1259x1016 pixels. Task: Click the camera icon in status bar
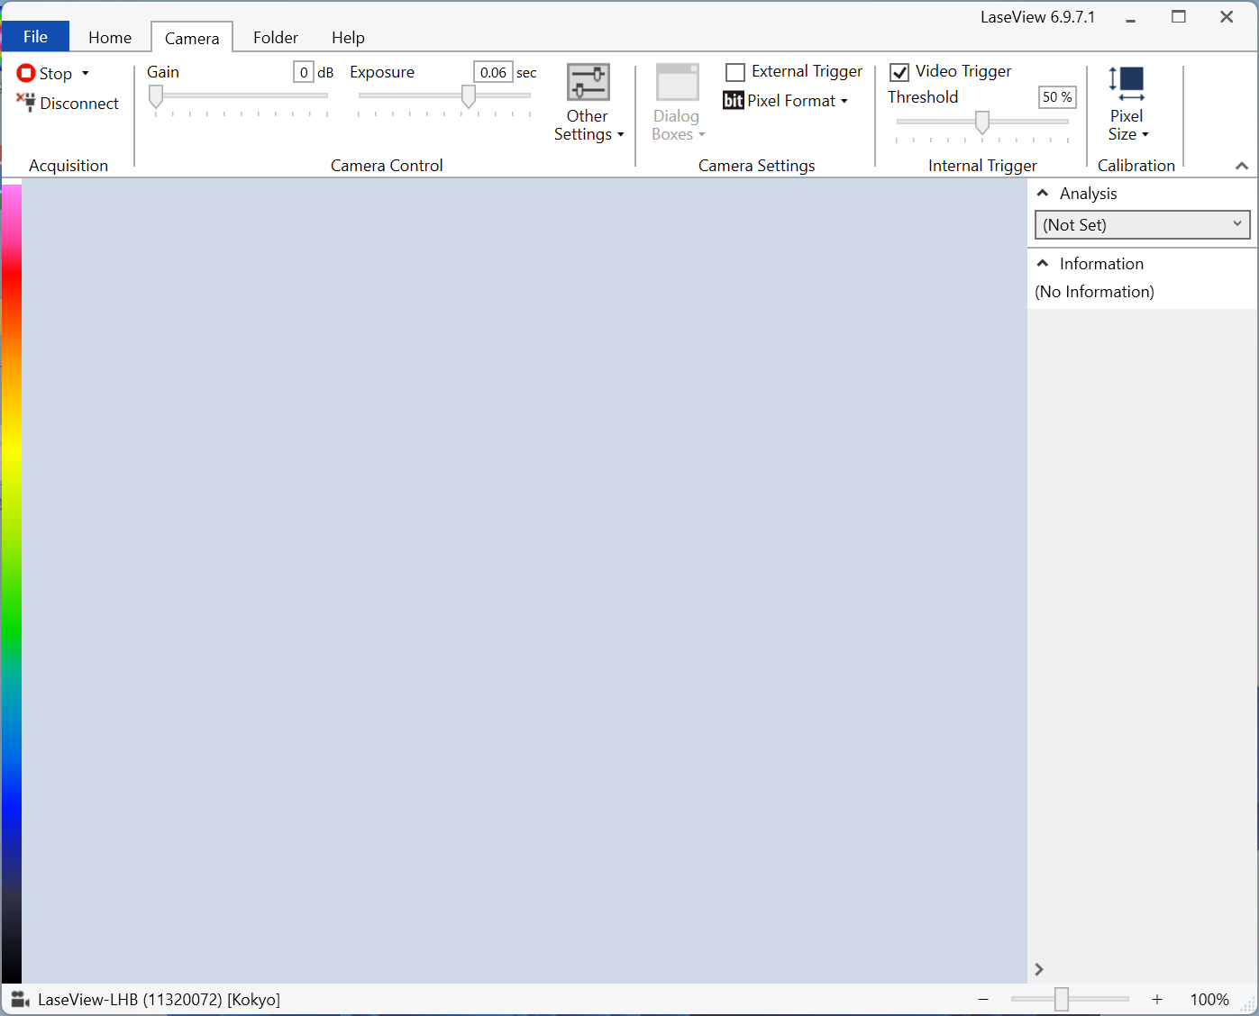[20, 999]
